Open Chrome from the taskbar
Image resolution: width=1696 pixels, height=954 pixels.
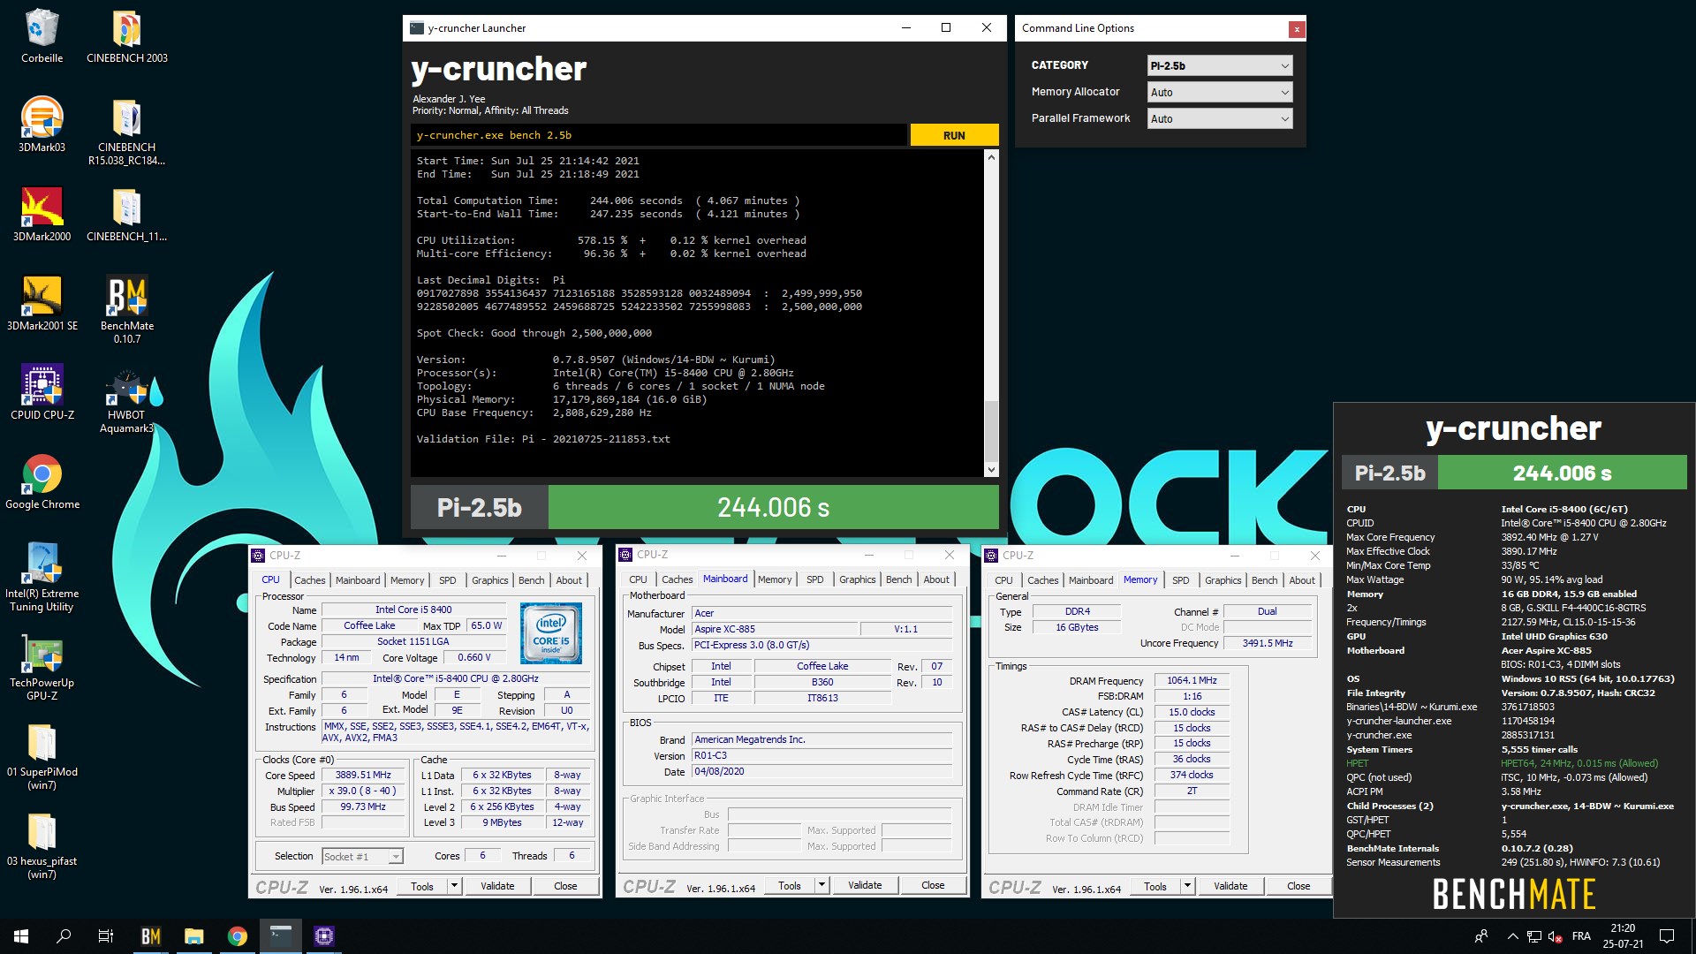click(x=238, y=936)
